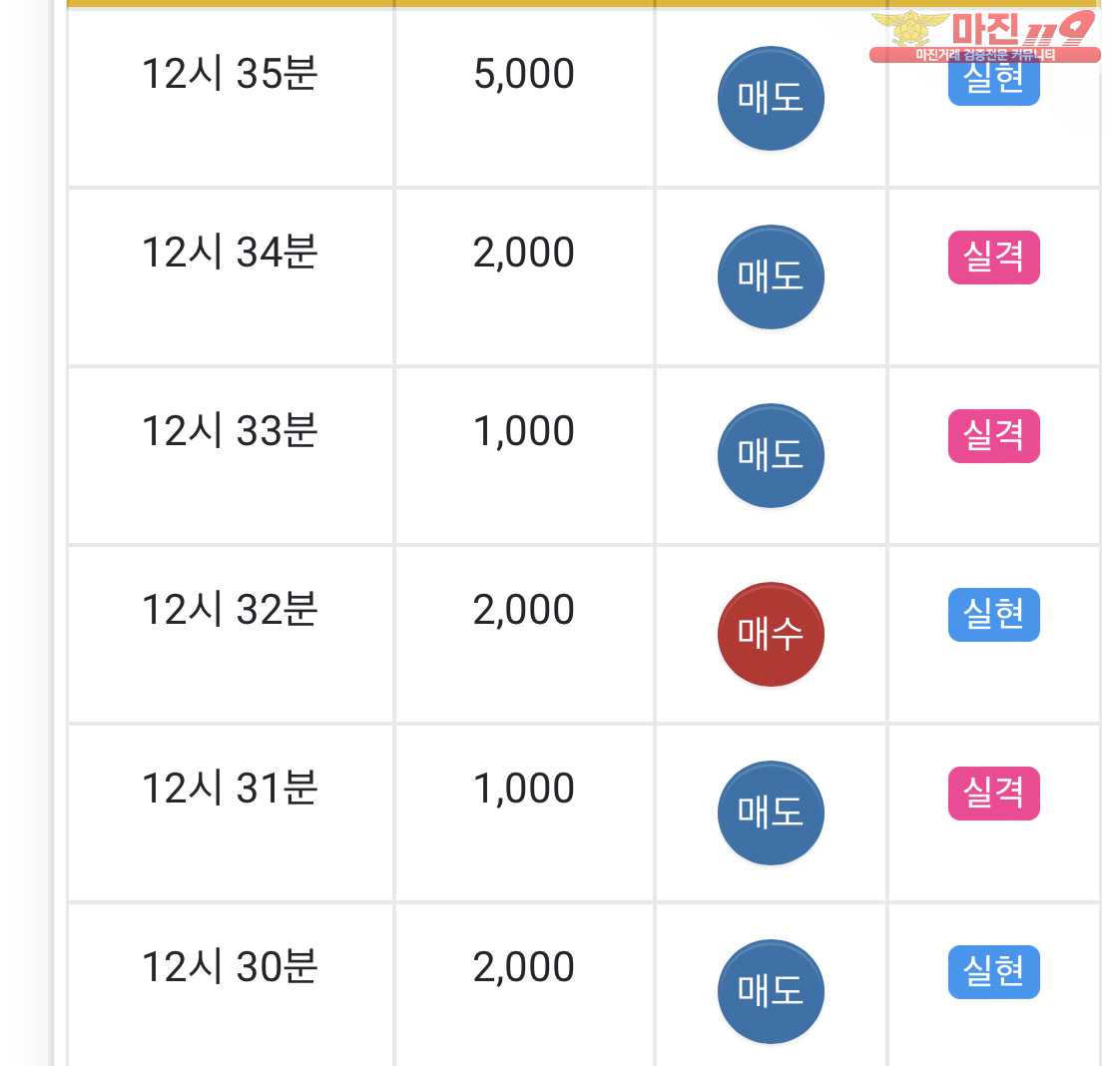
Task: Select the blue 실현 badge for 12시 32분
Action: click(993, 614)
